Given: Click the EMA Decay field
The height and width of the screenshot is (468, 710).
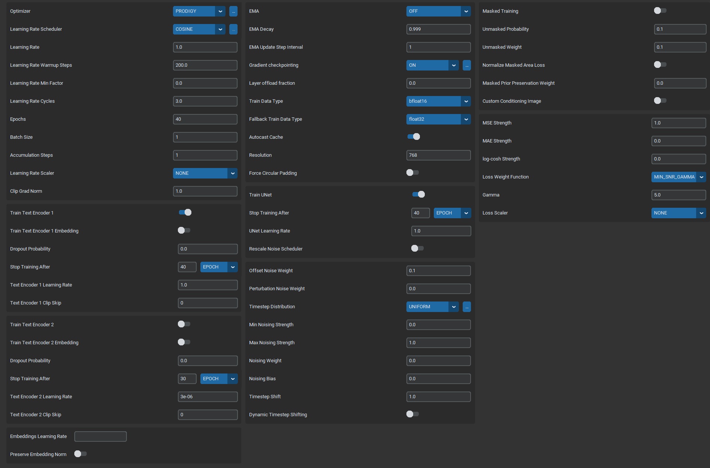Looking at the screenshot, I should [x=439, y=29].
